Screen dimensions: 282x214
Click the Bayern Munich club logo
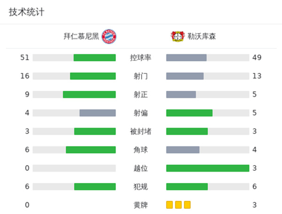tap(108, 36)
